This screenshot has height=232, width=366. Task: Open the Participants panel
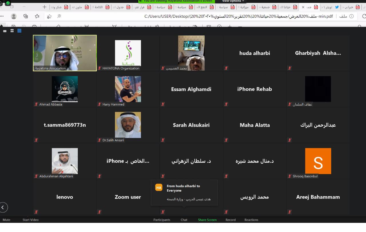(162, 220)
